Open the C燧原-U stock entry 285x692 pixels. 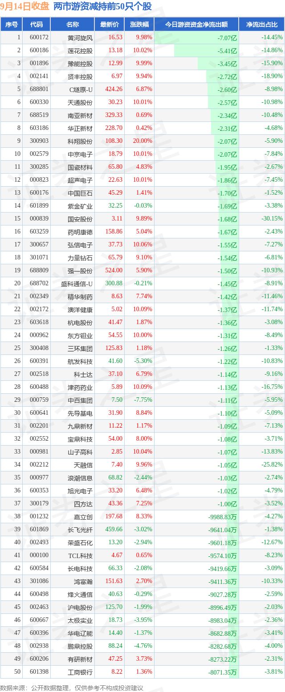tap(81, 89)
